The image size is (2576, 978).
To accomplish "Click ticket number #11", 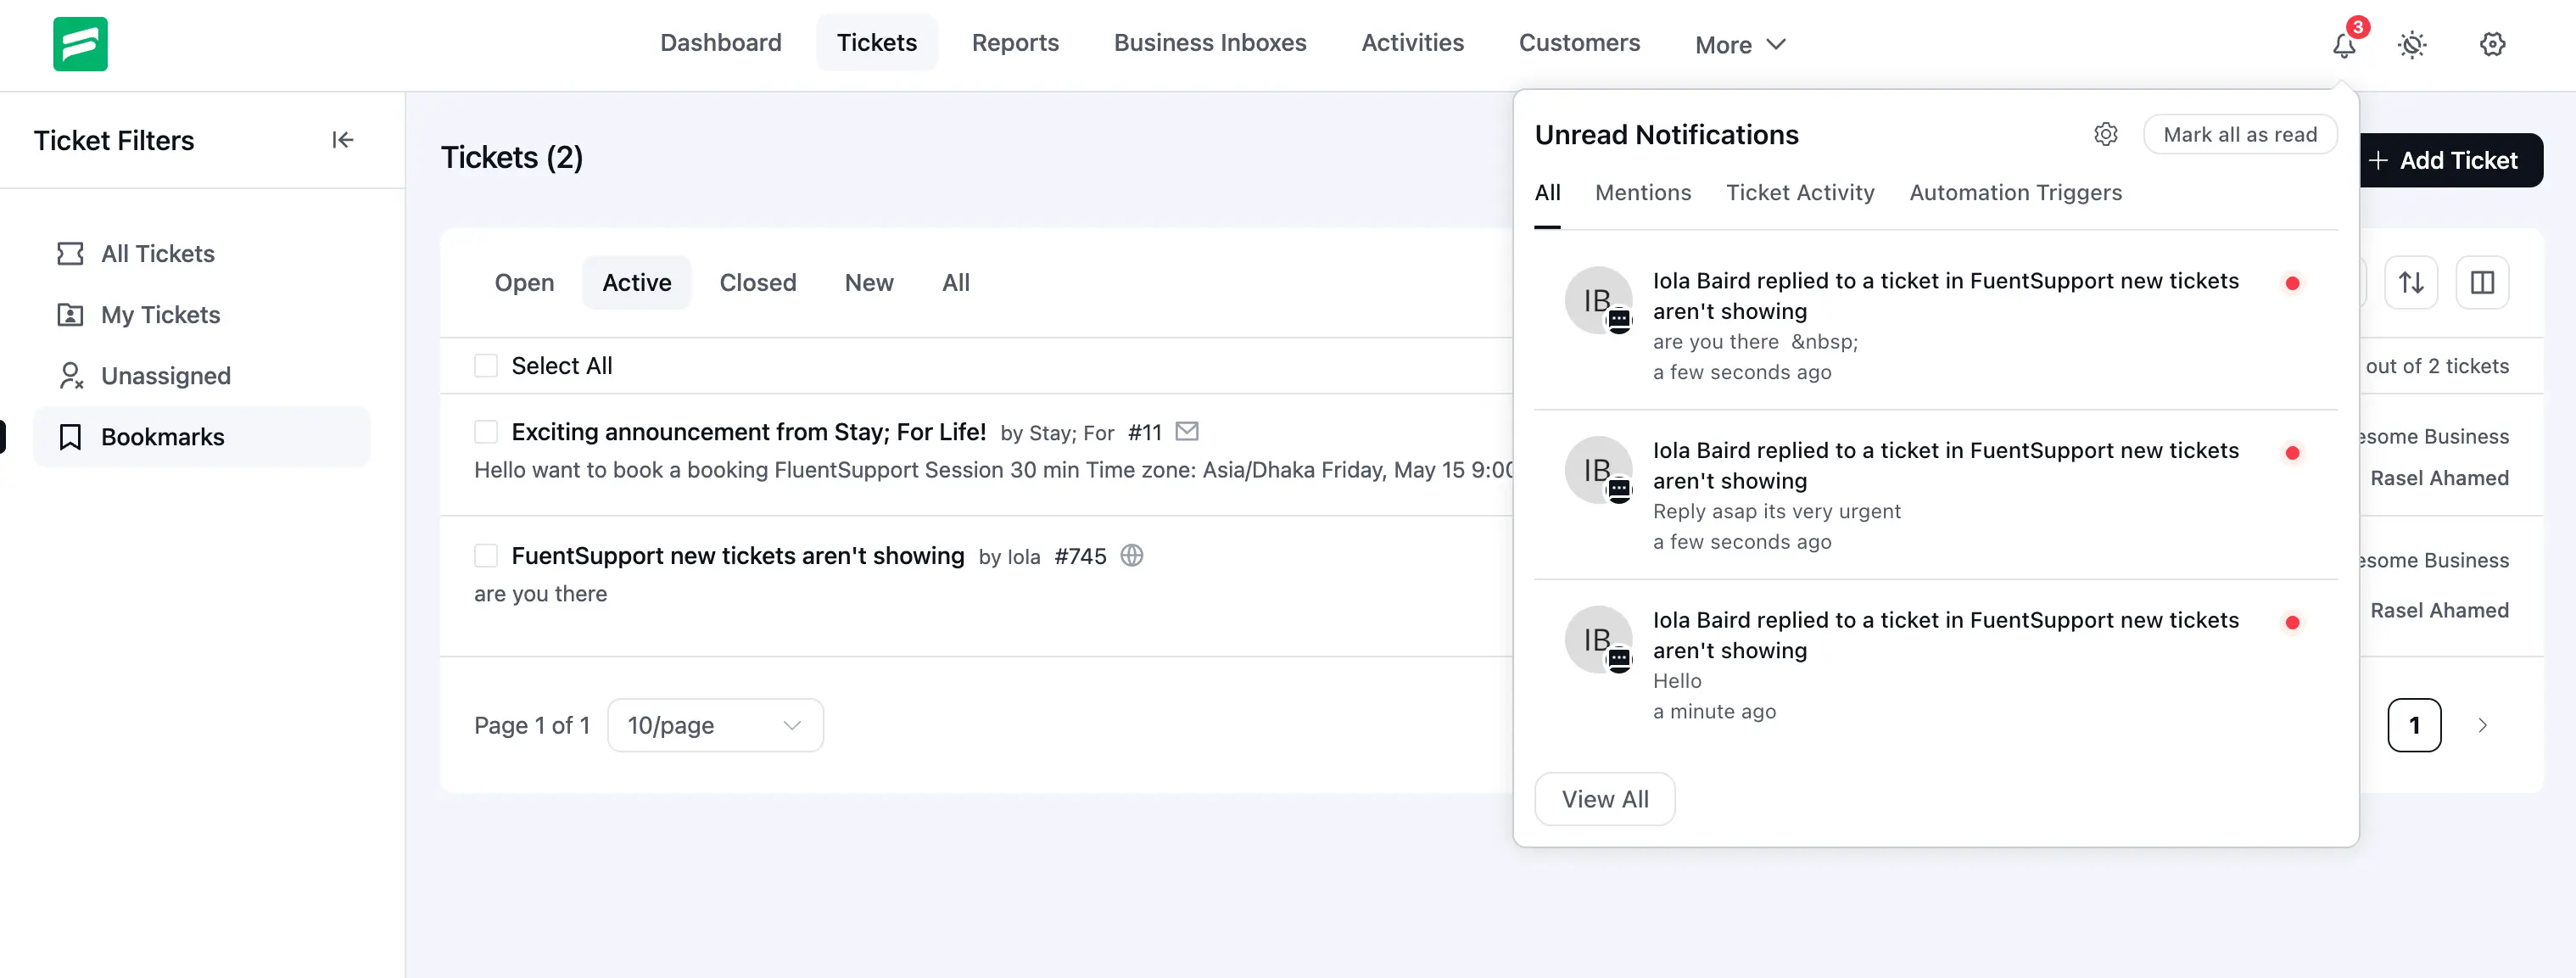I will point(1145,433).
